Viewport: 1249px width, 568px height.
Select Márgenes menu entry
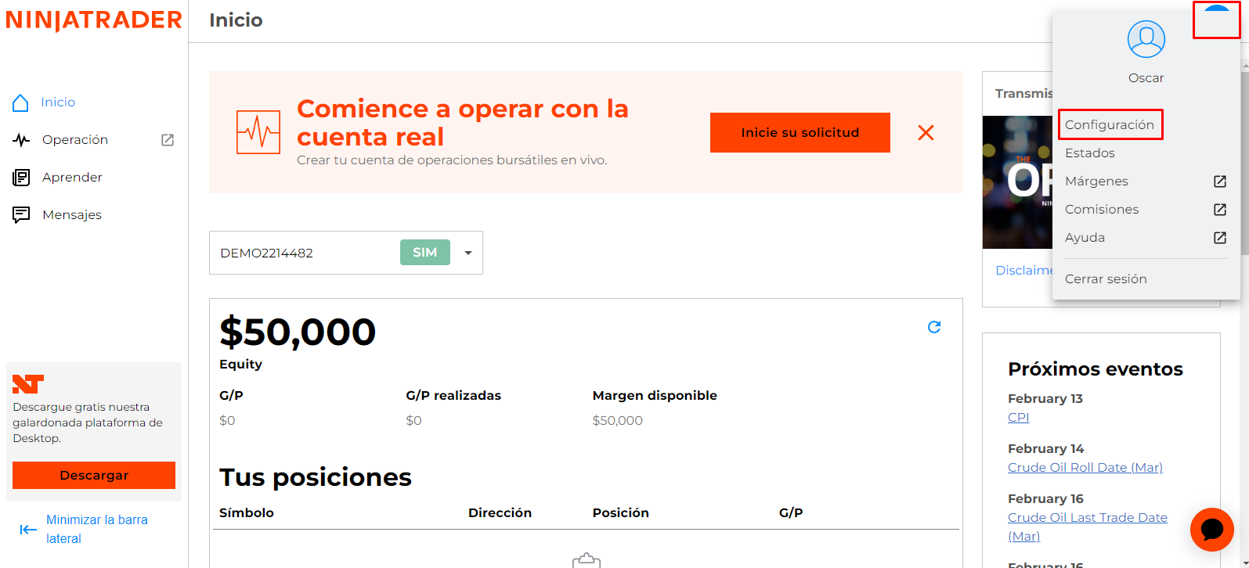pyautogui.click(x=1097, y=182)
